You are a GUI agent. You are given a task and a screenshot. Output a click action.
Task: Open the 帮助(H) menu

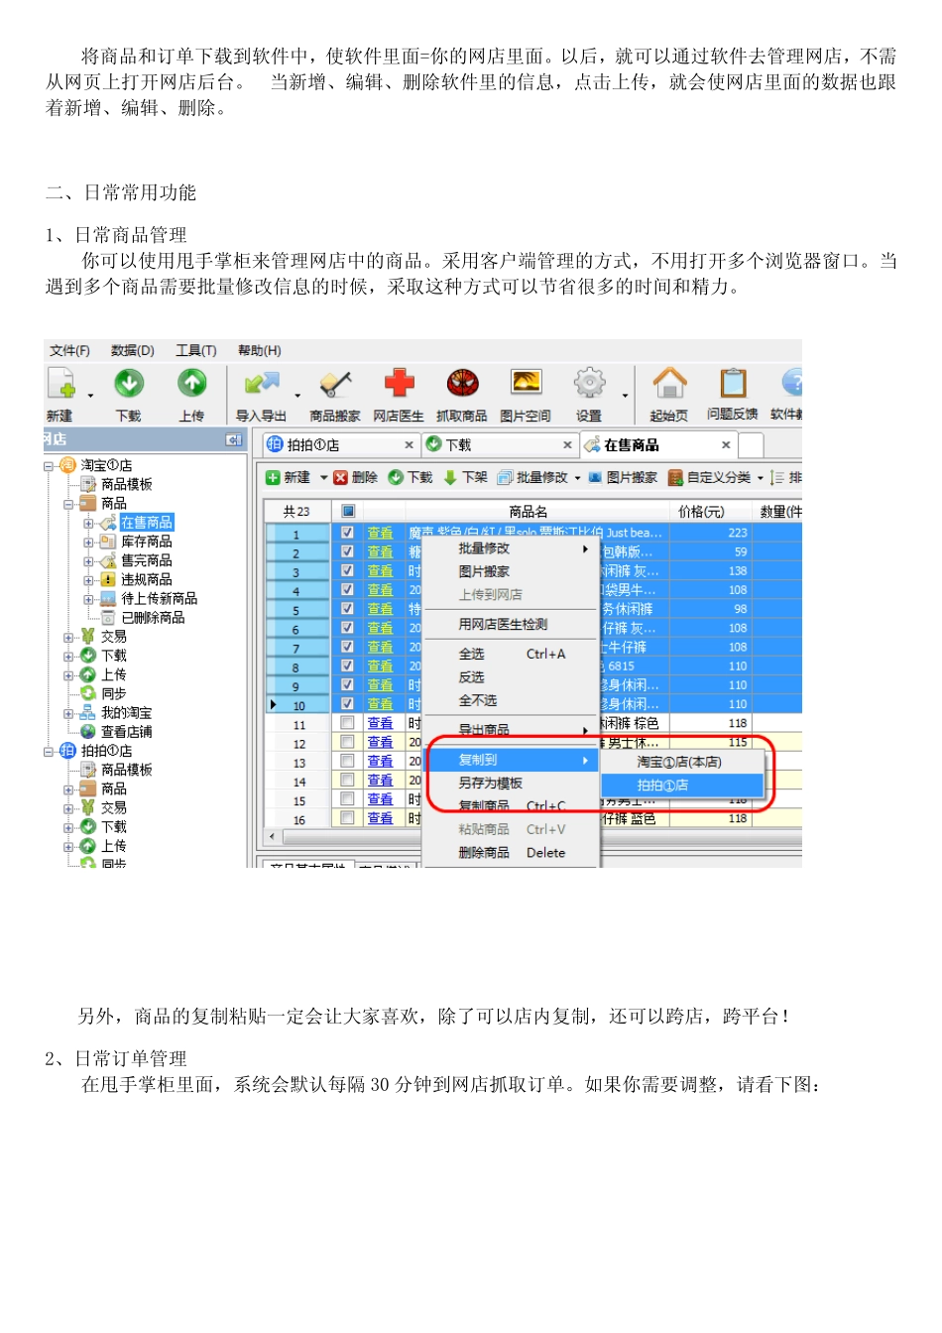coord(260,350)
